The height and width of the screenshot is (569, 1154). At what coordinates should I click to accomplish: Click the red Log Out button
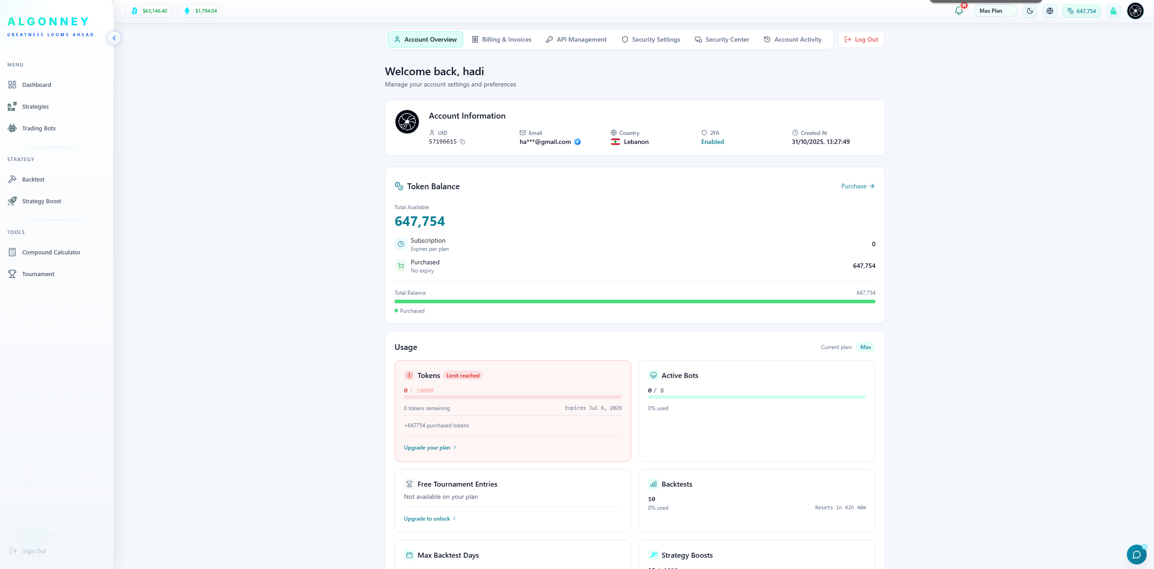click(861, 39)
